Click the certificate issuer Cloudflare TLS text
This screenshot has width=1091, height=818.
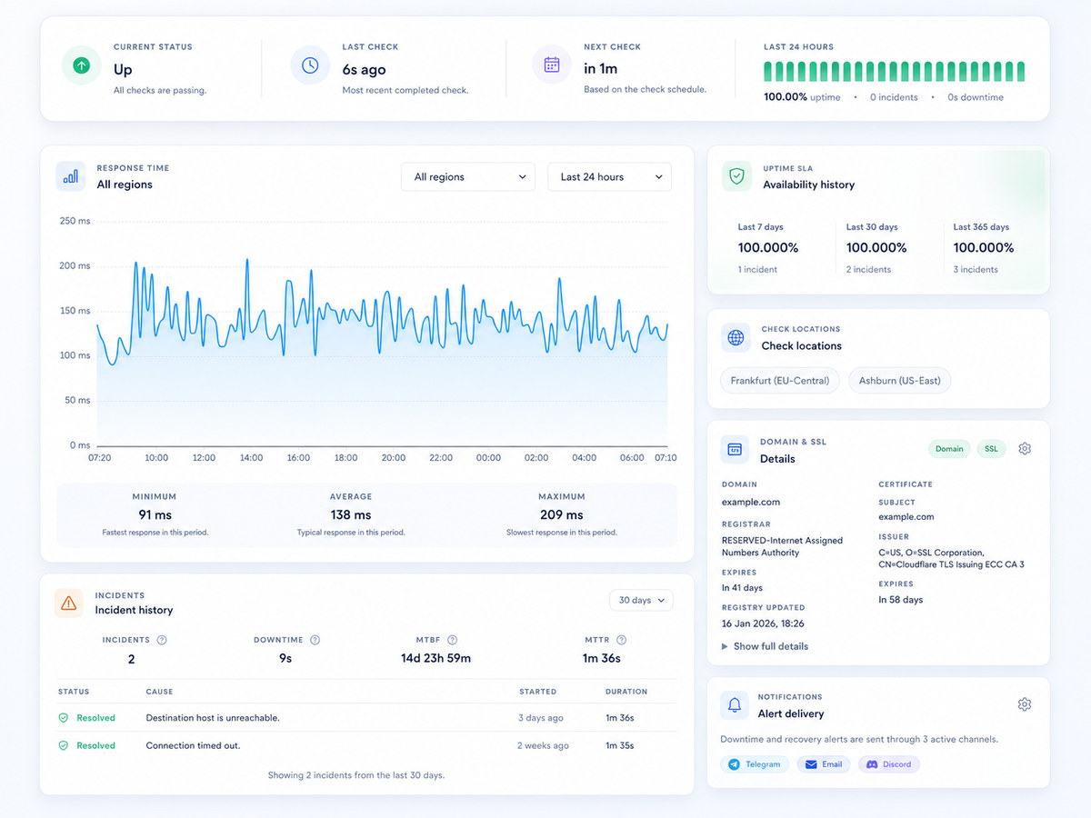(x=951, y=558)
